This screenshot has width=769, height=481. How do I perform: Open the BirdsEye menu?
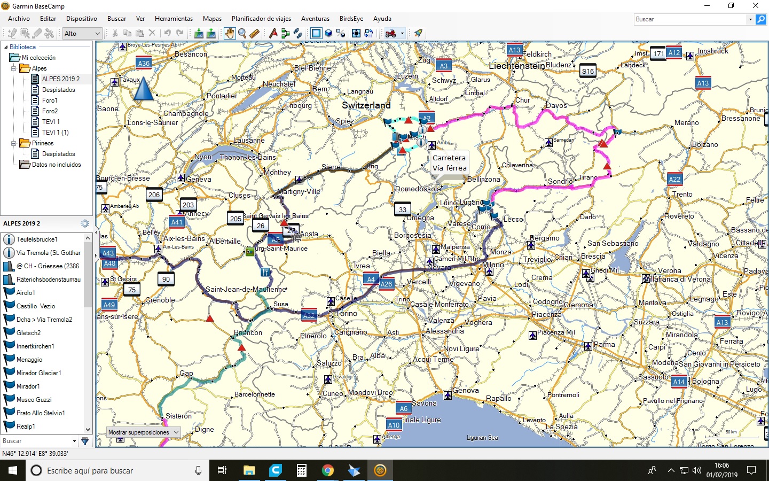pyautogui.click(x=351, y=18)
